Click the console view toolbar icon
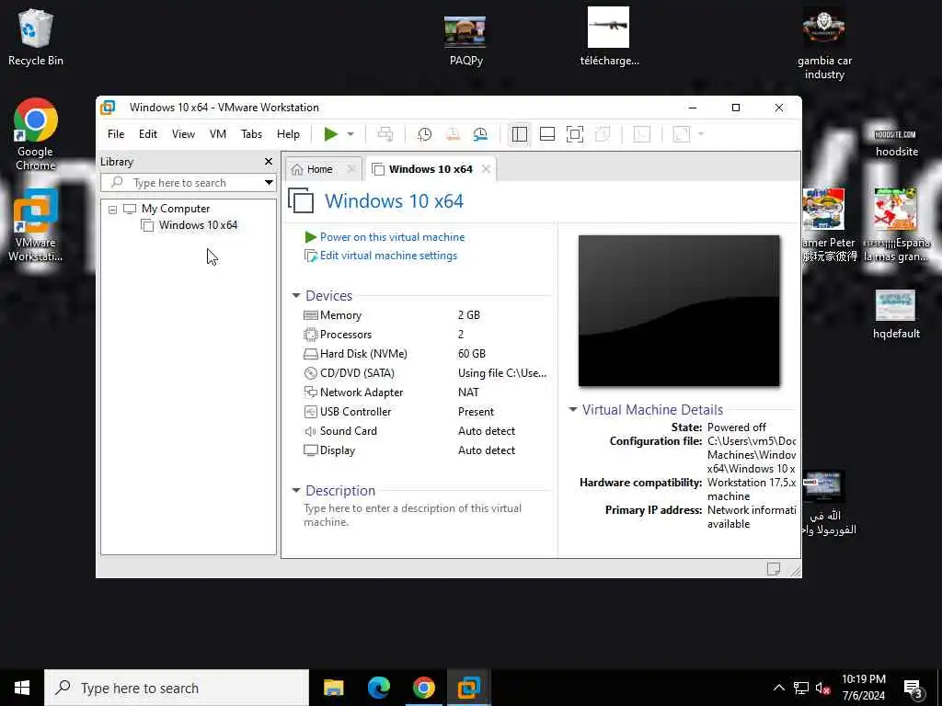This screenshot has width=942, height=706. coord(641,134)
